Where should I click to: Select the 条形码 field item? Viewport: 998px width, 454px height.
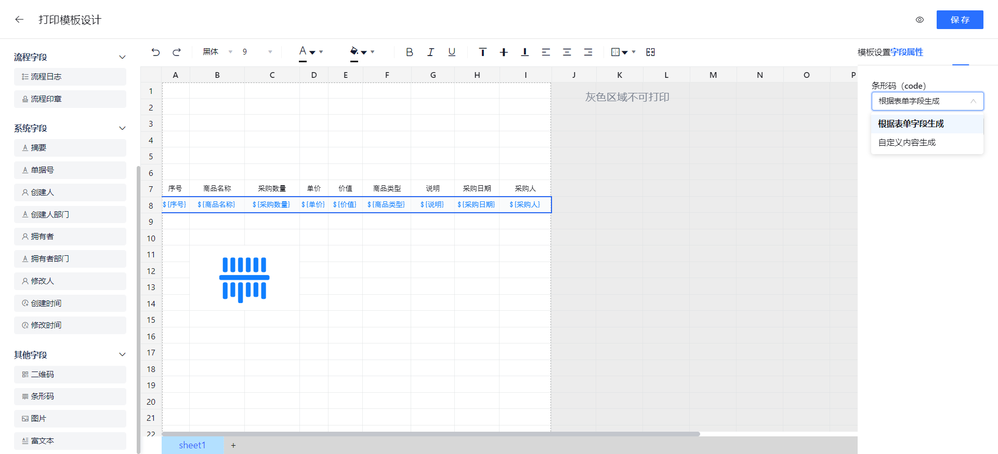[70, 396]
